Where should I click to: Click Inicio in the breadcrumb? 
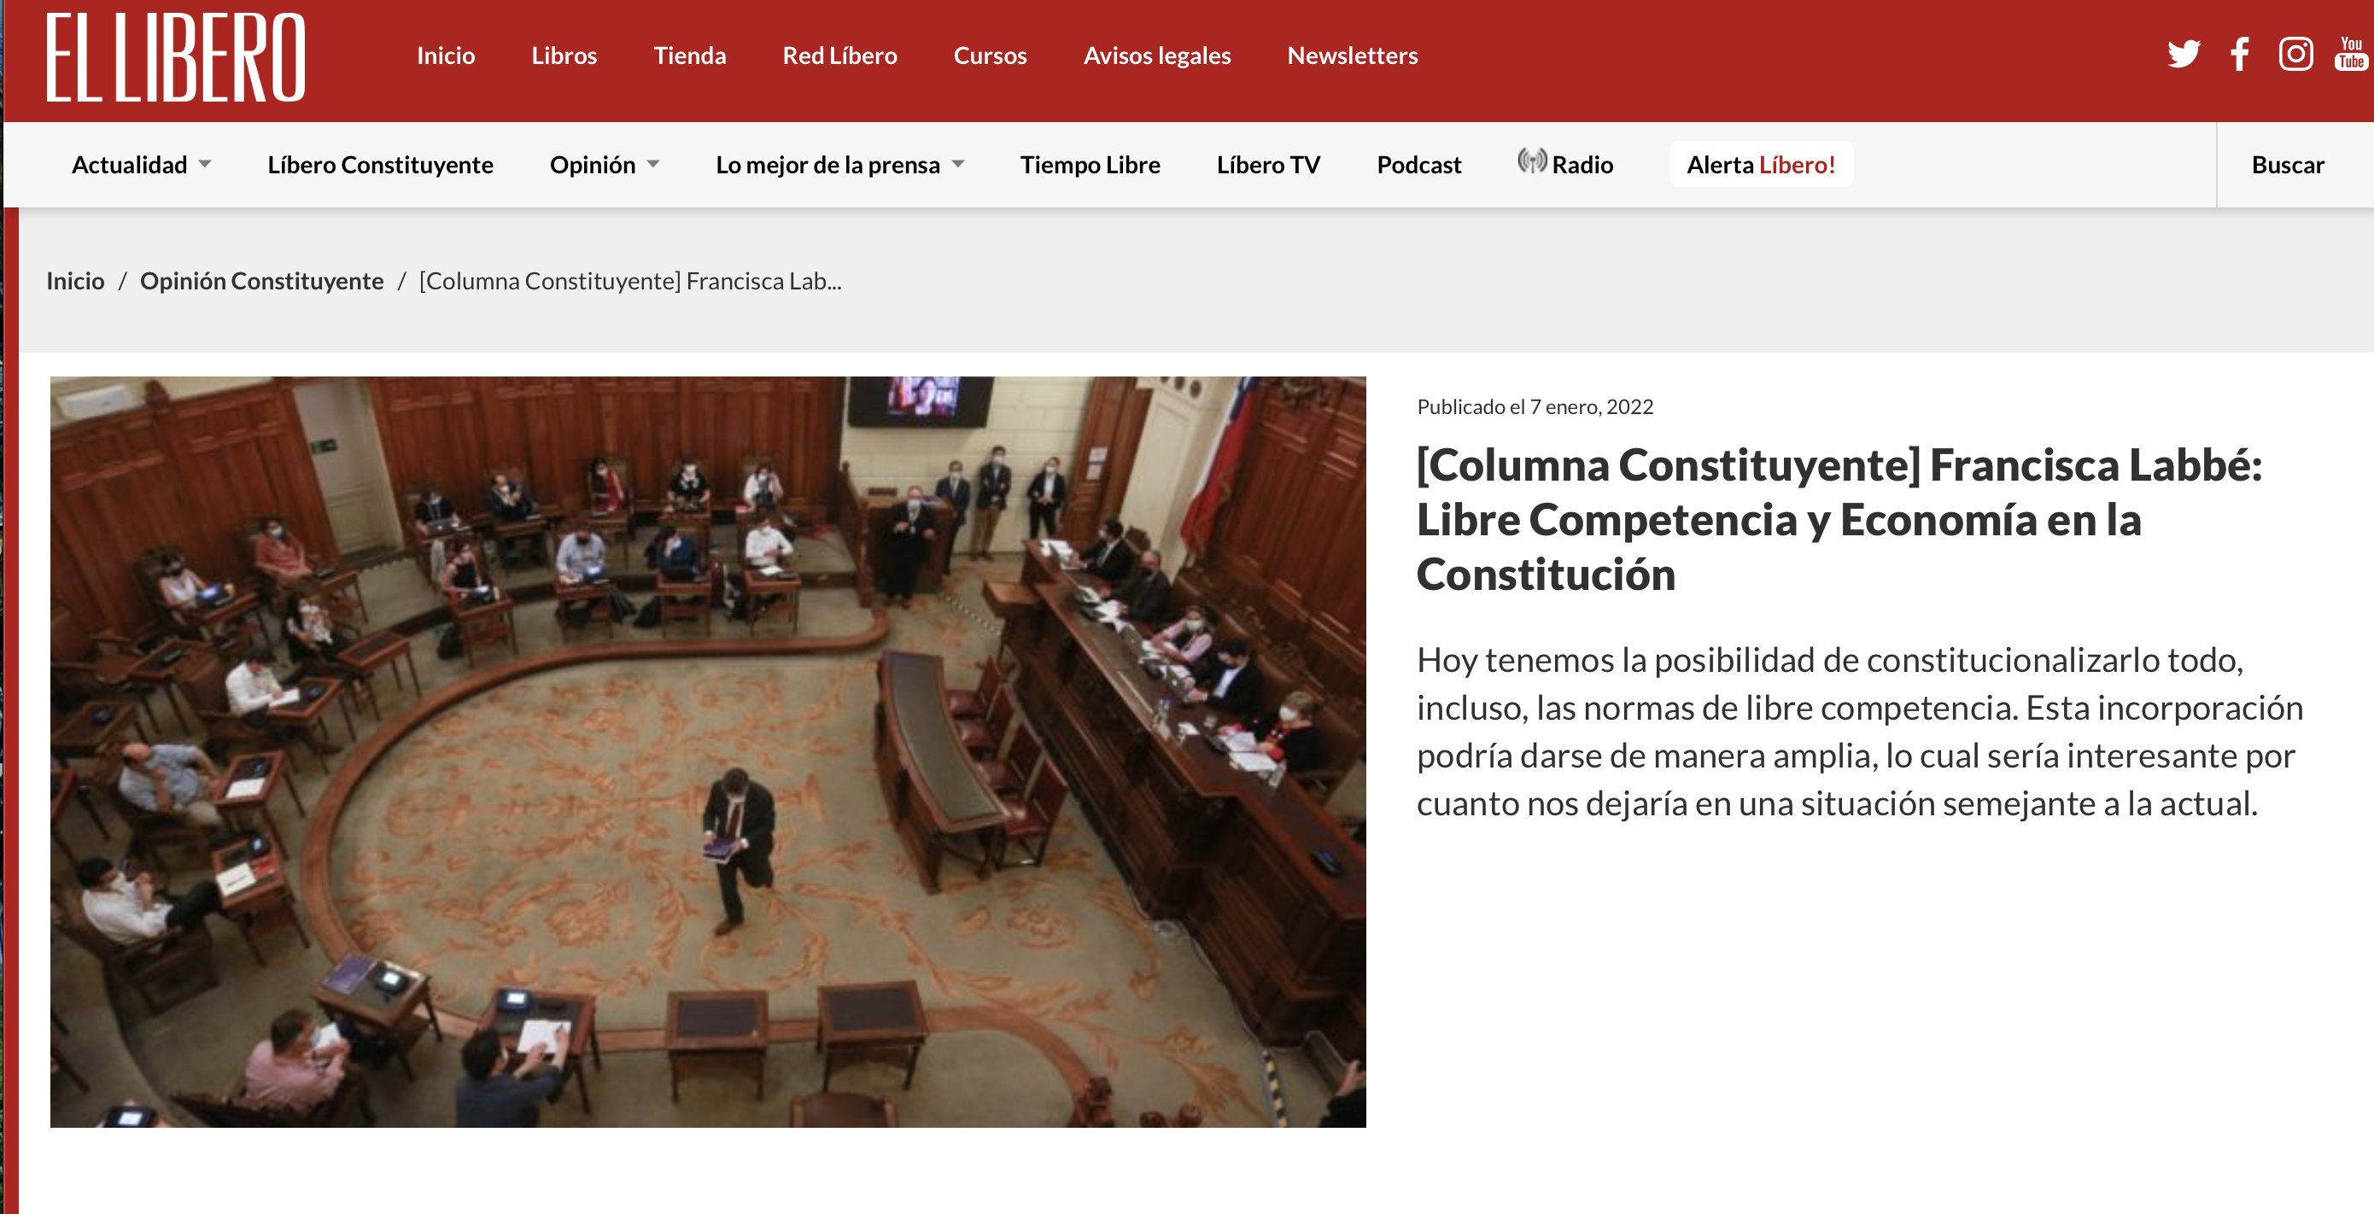(x=75, y=280)
